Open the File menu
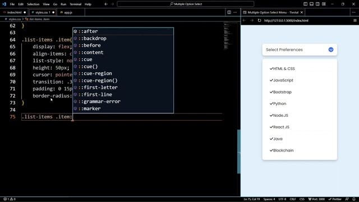This screenshot has height=202, width=359. (x=12, y=4)
